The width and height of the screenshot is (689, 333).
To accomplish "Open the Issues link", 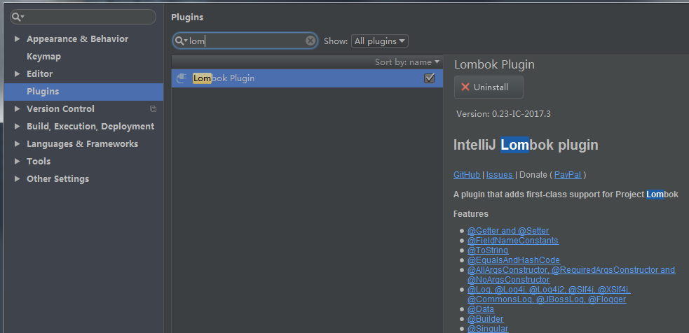I will [x=500, y=175].
